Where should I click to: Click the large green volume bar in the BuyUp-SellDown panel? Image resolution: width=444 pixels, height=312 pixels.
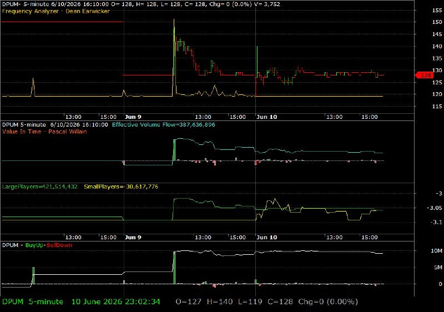(174, 268)
